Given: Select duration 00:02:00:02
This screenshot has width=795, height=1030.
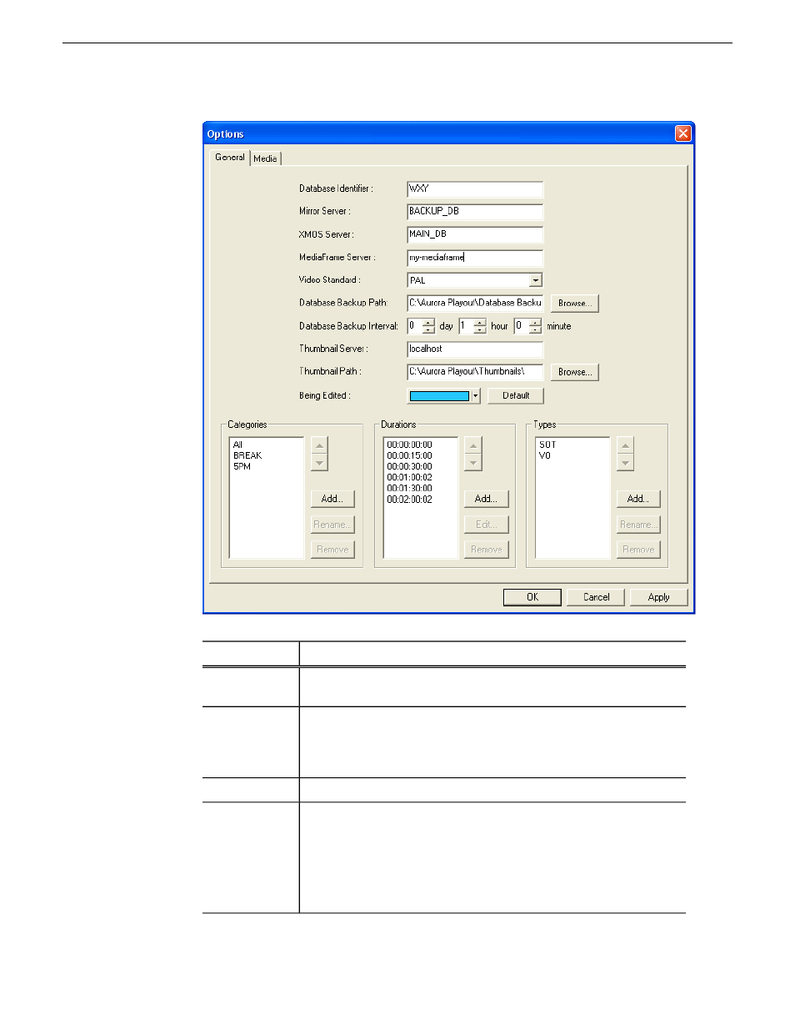Looking at the screenshot, I should (409, 500).
